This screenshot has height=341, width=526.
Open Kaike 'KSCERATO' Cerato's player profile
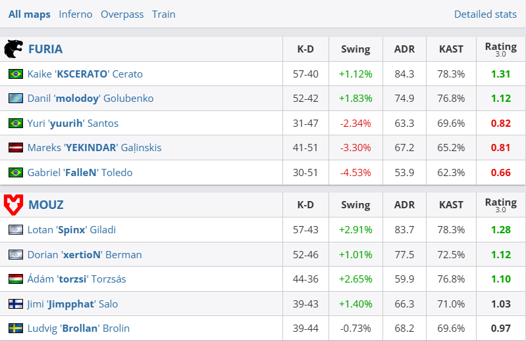(x=85, y=74)
